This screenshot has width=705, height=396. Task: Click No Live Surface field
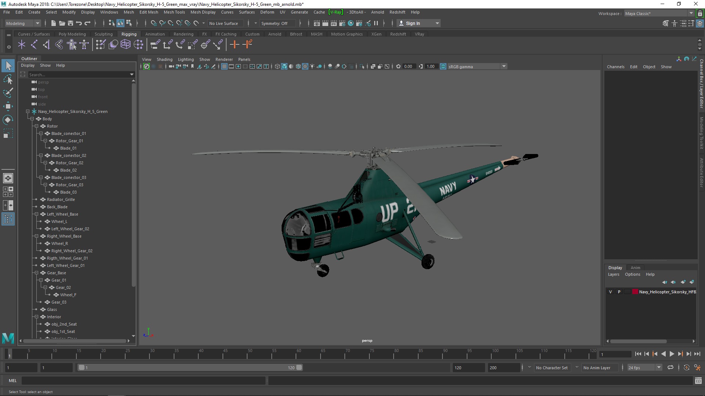(225, 23)
